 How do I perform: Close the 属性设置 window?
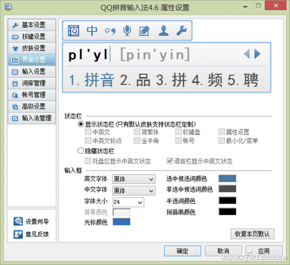point(275,5)
